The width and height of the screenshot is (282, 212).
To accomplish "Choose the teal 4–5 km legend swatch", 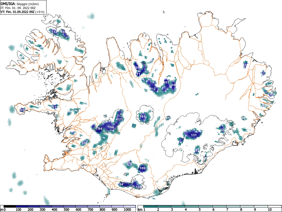I will tap(192, 206).
